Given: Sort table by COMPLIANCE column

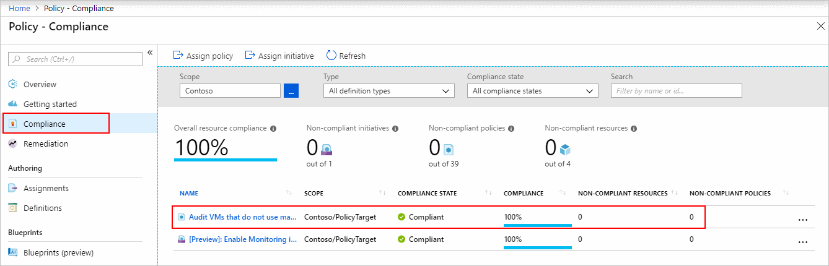Looking at the screenshot, I should point(524,194).
